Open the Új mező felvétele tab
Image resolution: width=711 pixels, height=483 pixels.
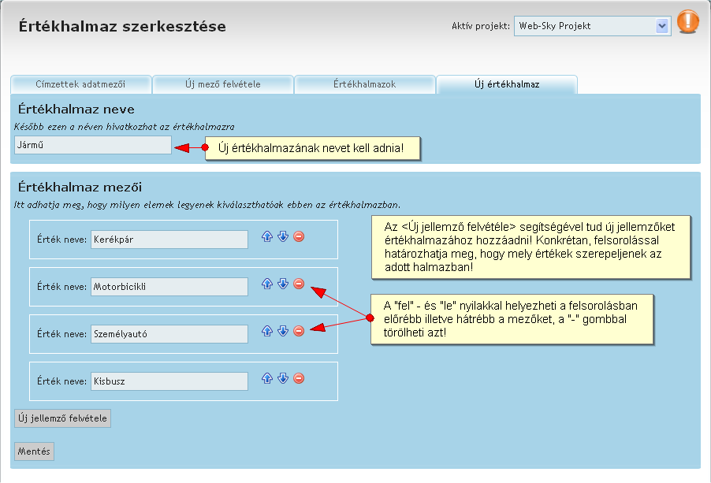[222, 84]
